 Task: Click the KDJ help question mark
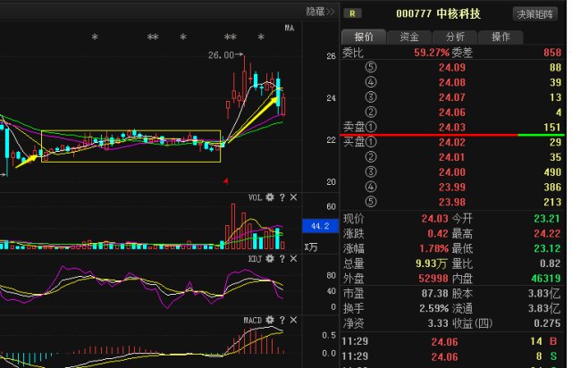pyautogui.click(x=282, y=258)
